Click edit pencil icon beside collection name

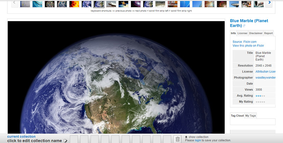pos(65,141)
